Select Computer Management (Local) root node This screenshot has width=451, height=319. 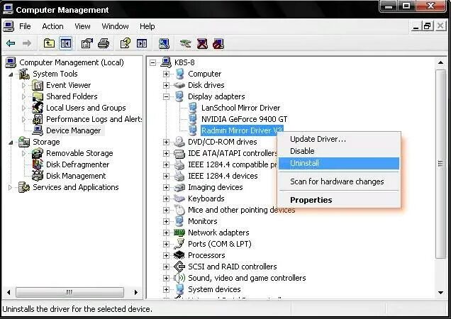click(72, 62)
